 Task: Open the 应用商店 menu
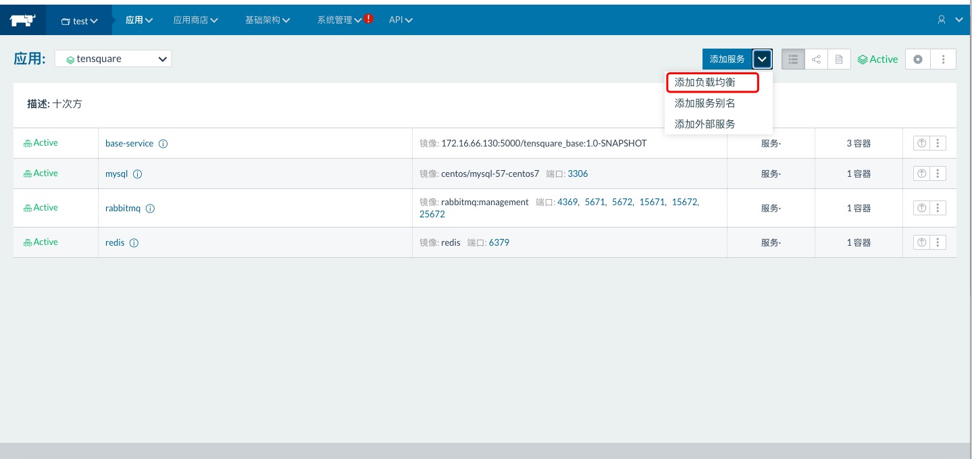pyautogui.click(x=195, y=20)
